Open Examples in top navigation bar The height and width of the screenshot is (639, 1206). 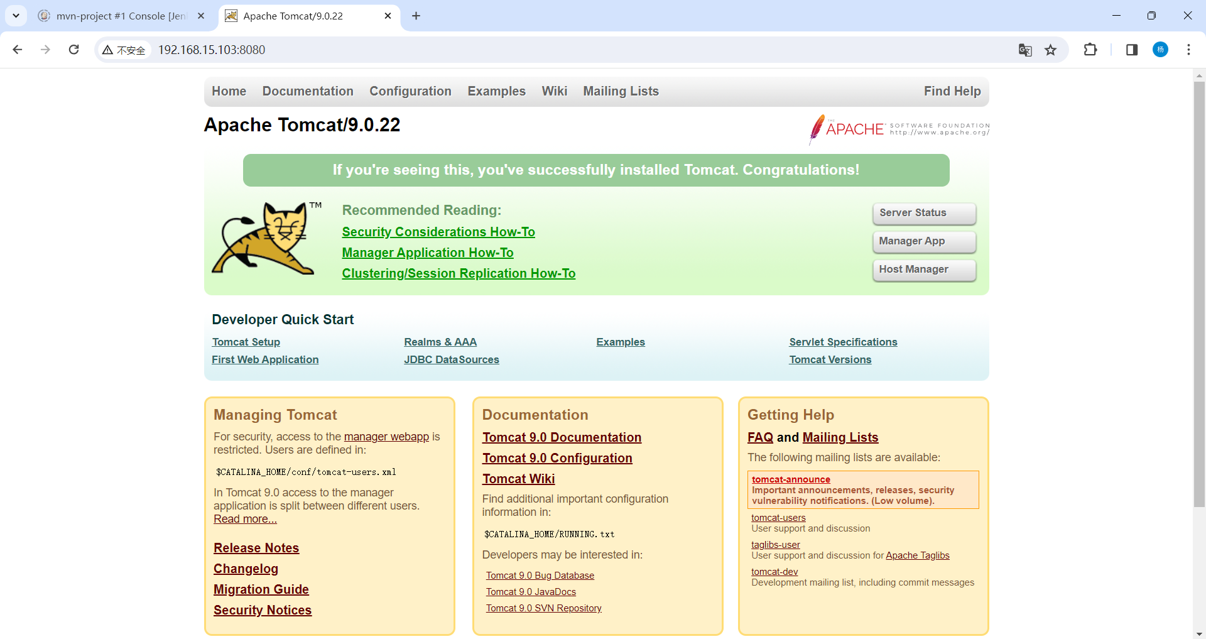[496, 91]
